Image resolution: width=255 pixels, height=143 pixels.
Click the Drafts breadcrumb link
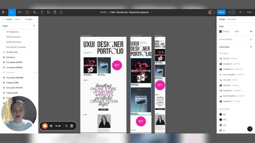(x=103, y=12)
